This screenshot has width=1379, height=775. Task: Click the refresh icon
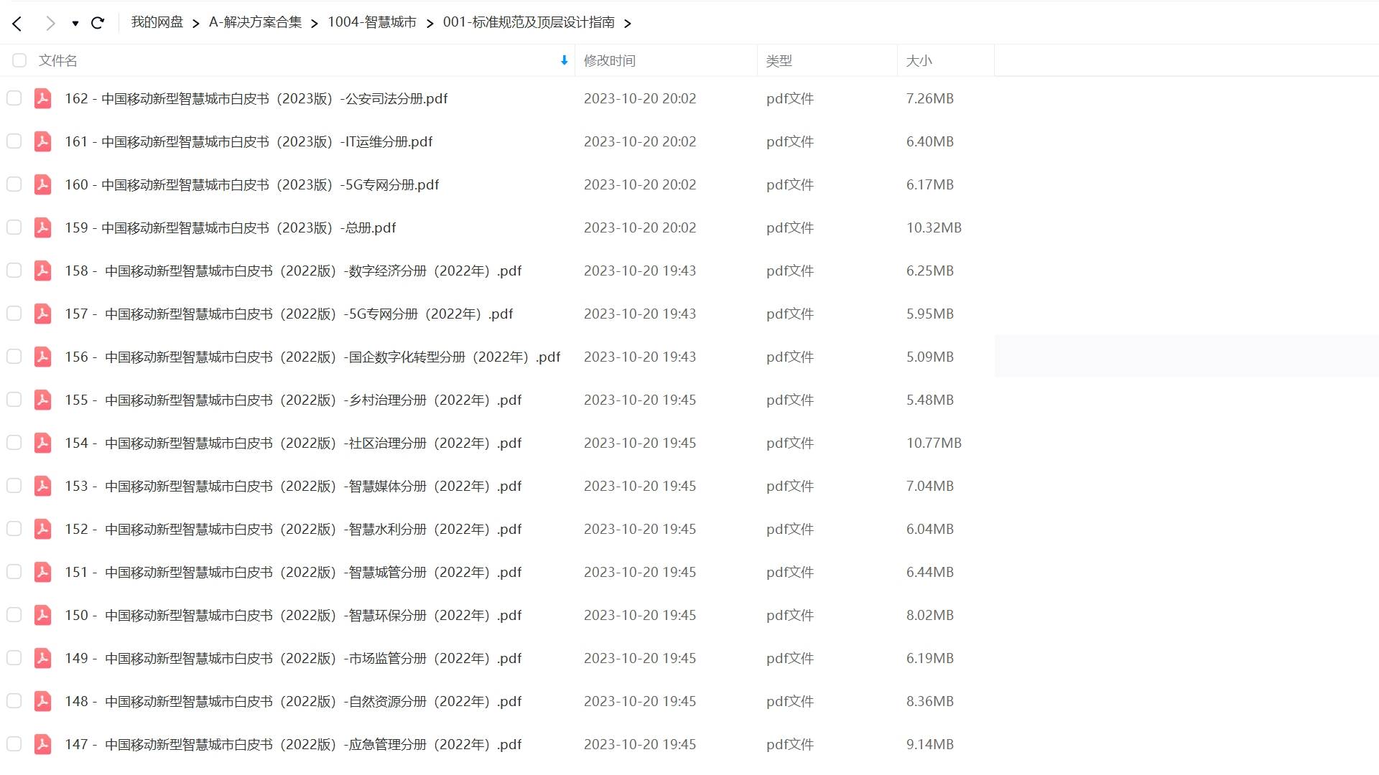point(98,23)
